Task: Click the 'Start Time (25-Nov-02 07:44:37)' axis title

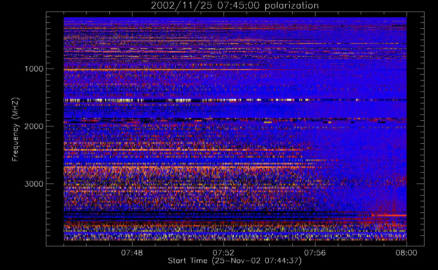Action: 235,261
